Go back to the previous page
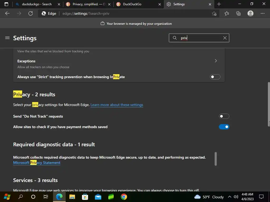 point(7,13)
